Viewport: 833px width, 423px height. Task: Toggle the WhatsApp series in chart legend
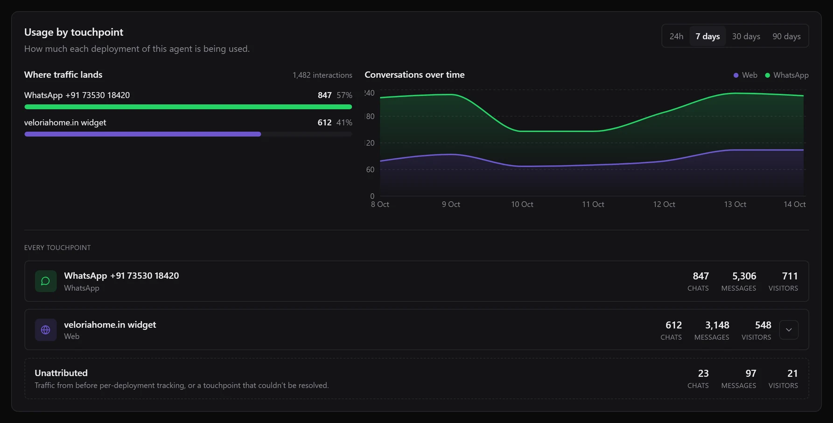coord(786,75)
